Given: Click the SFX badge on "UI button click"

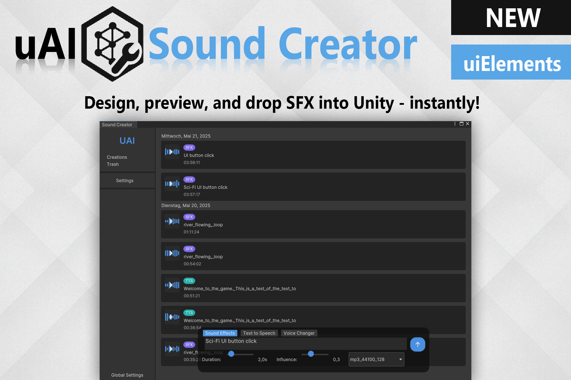Looking at the screenshot, I should (x=189, y=148).
